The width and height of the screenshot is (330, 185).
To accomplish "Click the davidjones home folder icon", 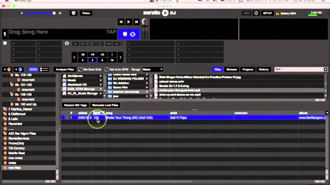I will click(x=64, y=76).
